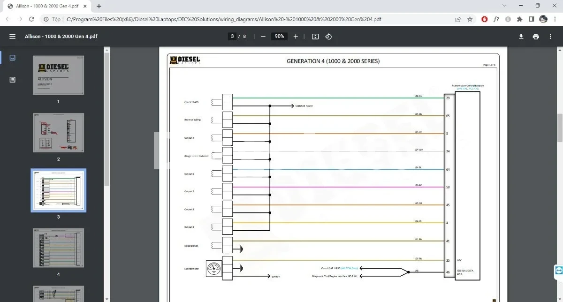Click the "Output 4" label

coord(189,138)
